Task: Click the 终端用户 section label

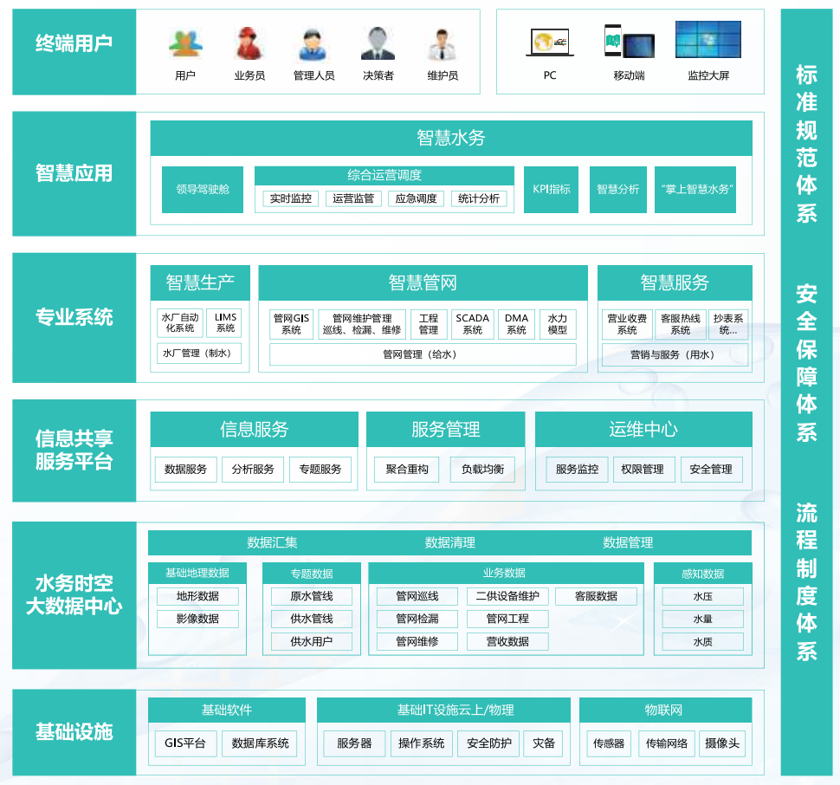Action: click(74, 51)
